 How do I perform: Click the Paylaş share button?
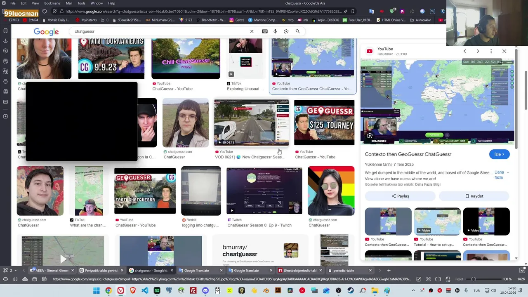point(400,196)
